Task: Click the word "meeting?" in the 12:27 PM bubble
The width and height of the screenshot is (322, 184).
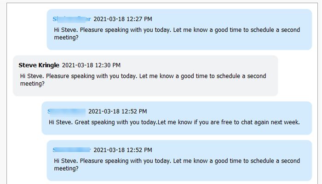Action: (66, 38)
